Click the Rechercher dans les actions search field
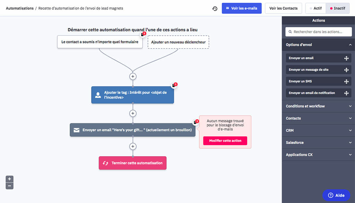 (x=318, y=32)
